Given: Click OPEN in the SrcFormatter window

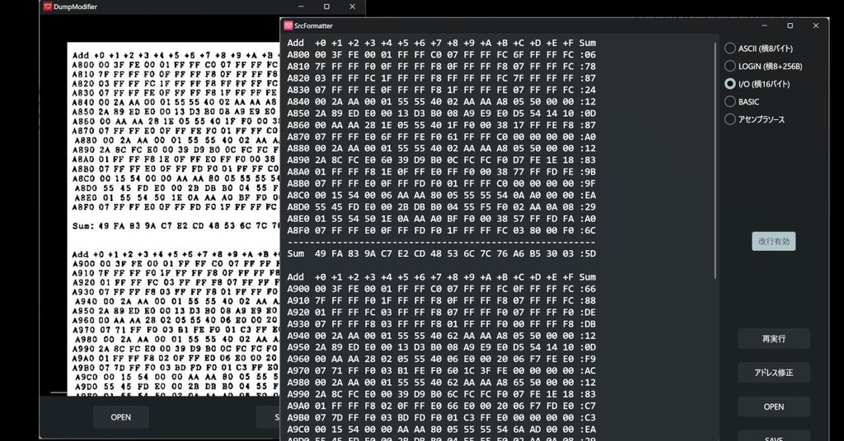Looking at the screenshot, I should tap(773, 406).
